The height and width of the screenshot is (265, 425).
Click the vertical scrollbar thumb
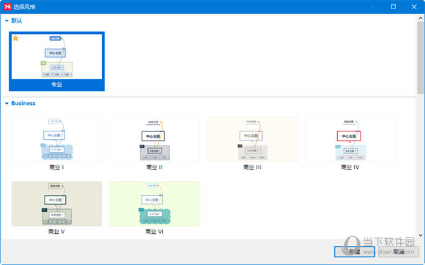tap(420, 58)
